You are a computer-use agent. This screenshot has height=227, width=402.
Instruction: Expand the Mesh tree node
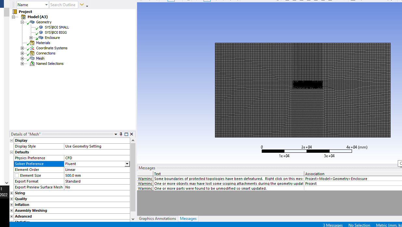coord(22,58)
